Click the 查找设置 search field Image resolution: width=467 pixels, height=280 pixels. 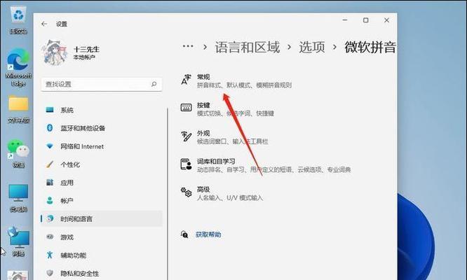tap(102, 84)
